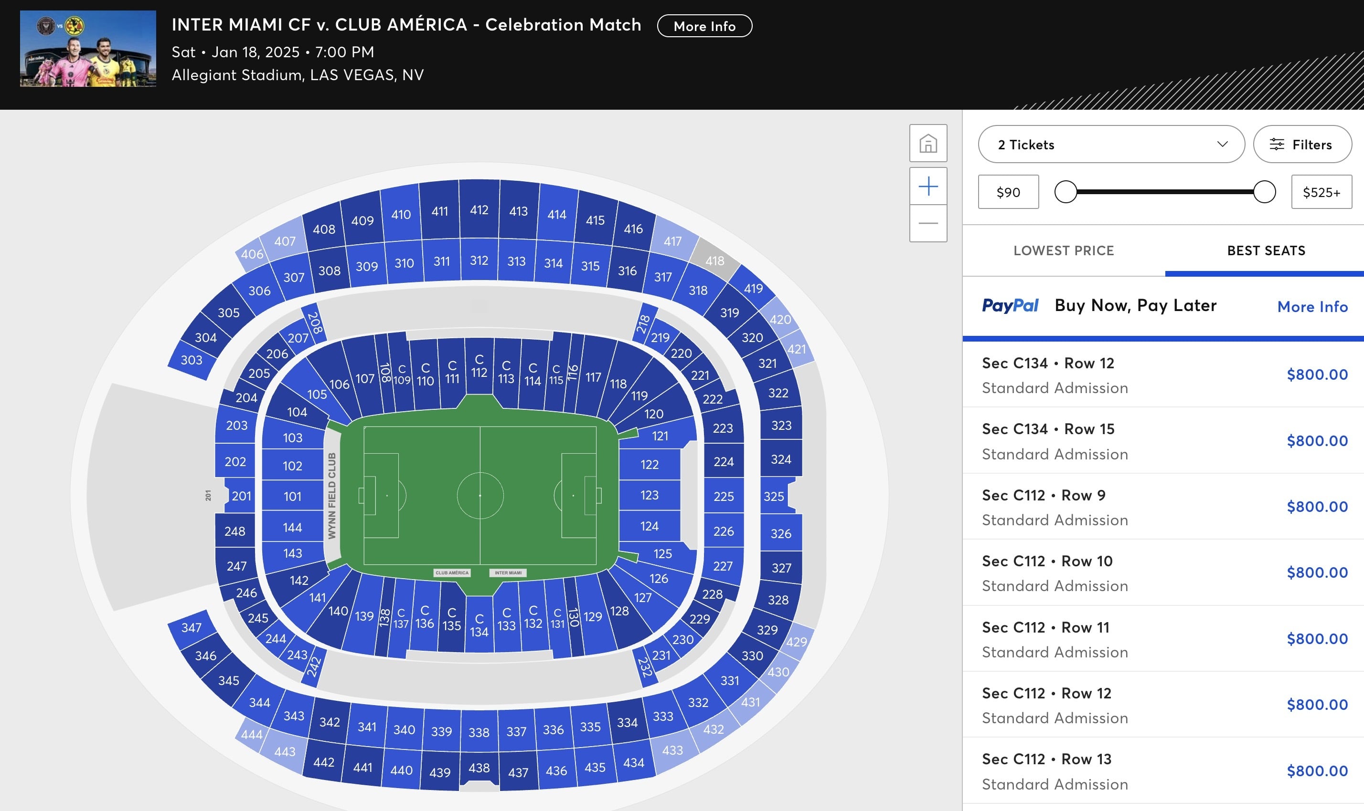Switch to the Lowest Price tab
This screenshot has width=1364, height=811.
pyautogui.click(x=1063, y=250)
